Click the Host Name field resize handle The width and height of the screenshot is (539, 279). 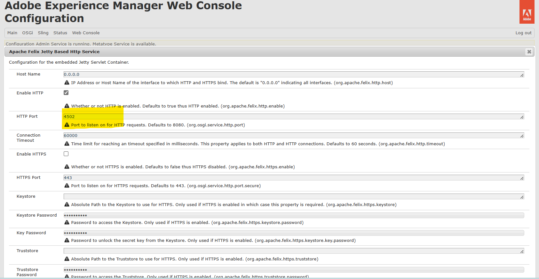(522, 75)
